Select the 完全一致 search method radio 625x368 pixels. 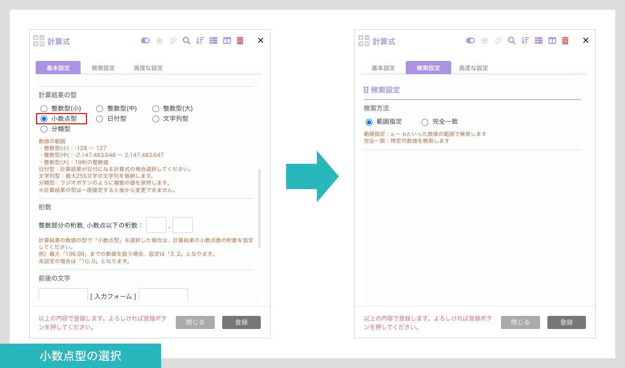pos(425,122)
